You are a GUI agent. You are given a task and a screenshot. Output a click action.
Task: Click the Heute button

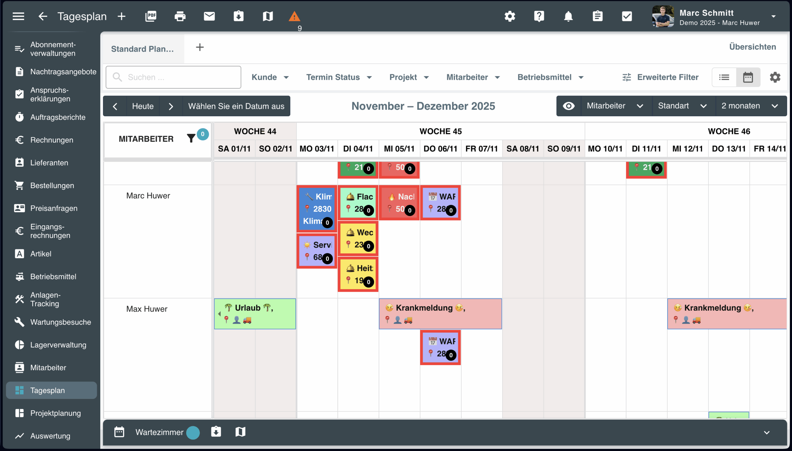click(143, 106)
